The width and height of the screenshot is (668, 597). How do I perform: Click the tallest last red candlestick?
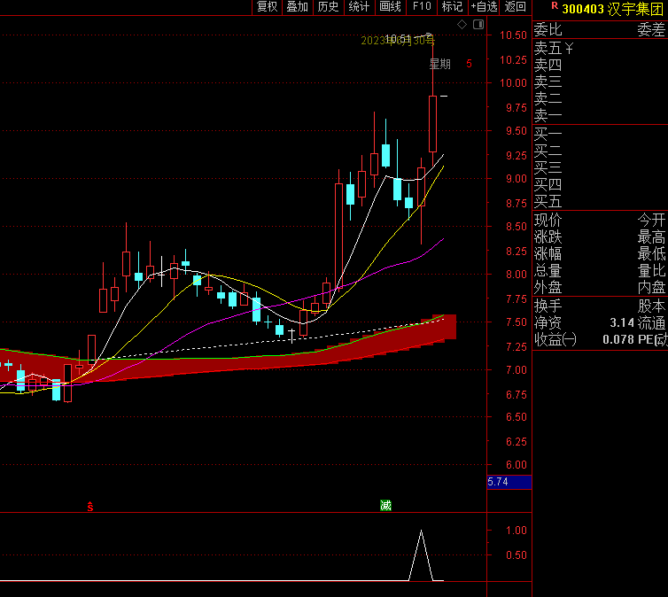pyautogui.click(x=433, y=123)
